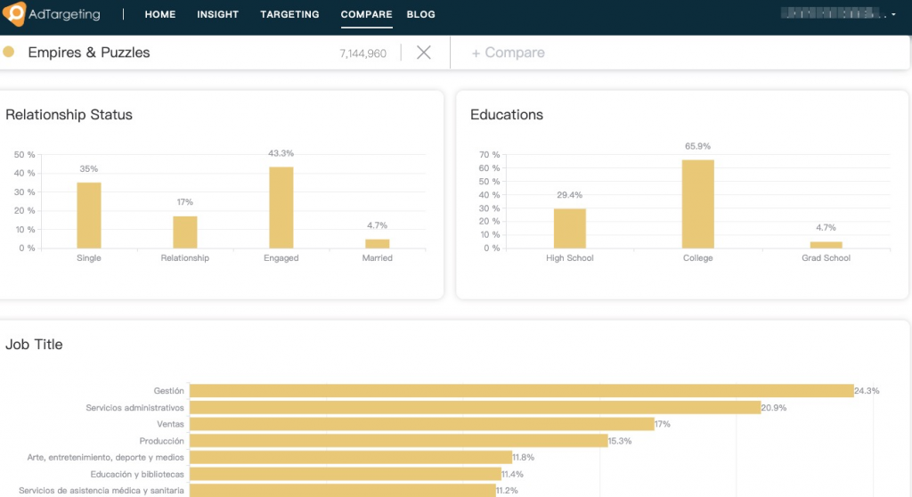
Task: Click the 29.4% label above High School
Action: click(569, 195)
